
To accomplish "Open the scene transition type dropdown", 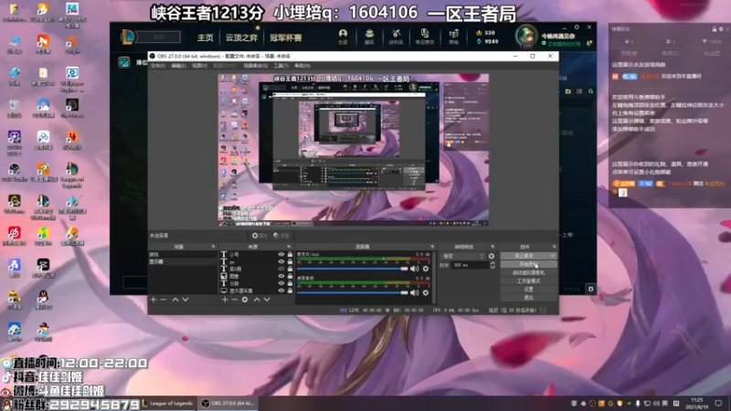I will 463,257.
